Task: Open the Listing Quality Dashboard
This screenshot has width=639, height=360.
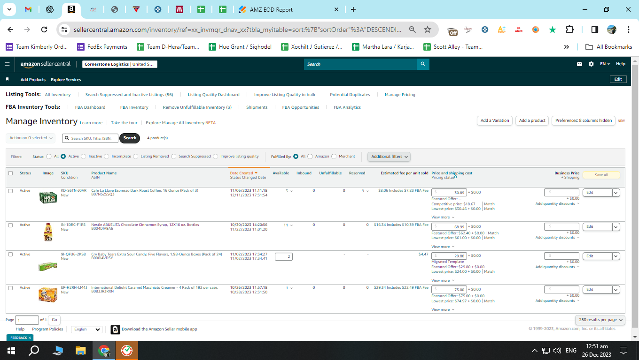Action: (214, 95)
